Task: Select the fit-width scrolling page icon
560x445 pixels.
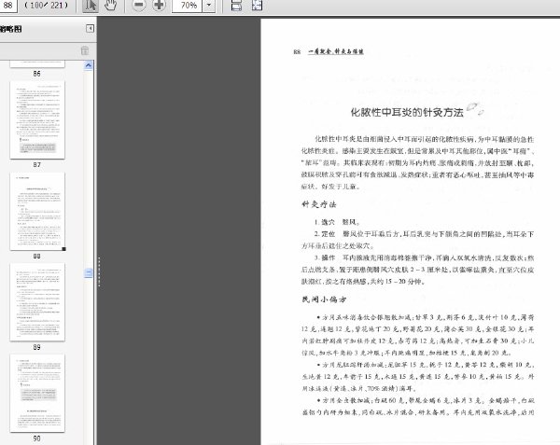Action: tap(236, 6)
